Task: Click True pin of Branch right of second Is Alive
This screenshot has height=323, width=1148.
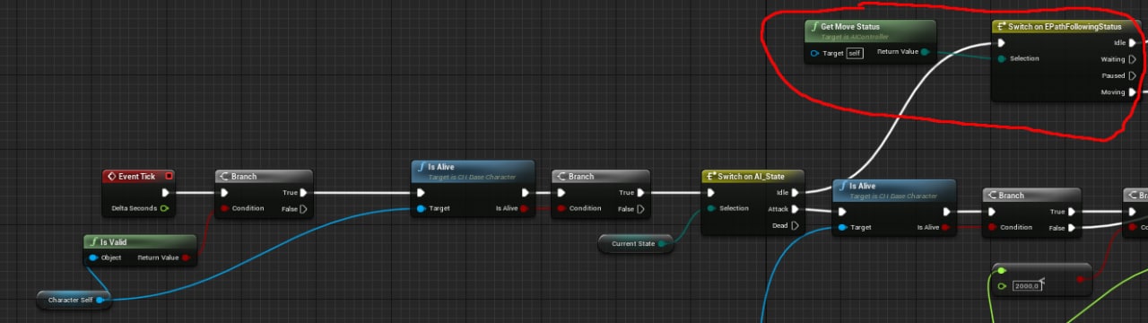Action: click(1072, 212)
